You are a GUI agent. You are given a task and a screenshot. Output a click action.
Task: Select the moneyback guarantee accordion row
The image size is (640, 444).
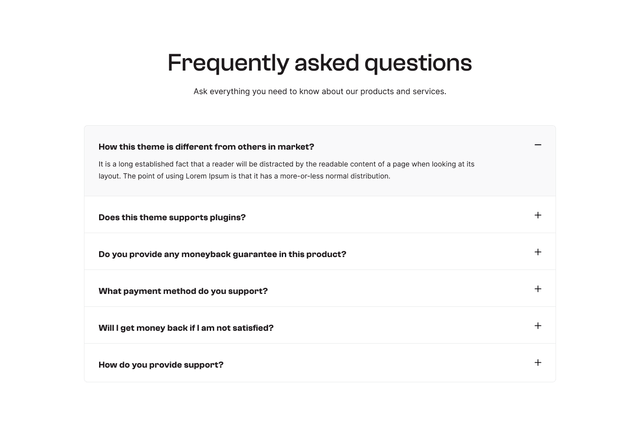pyautogui.click(x=320, y=251)
